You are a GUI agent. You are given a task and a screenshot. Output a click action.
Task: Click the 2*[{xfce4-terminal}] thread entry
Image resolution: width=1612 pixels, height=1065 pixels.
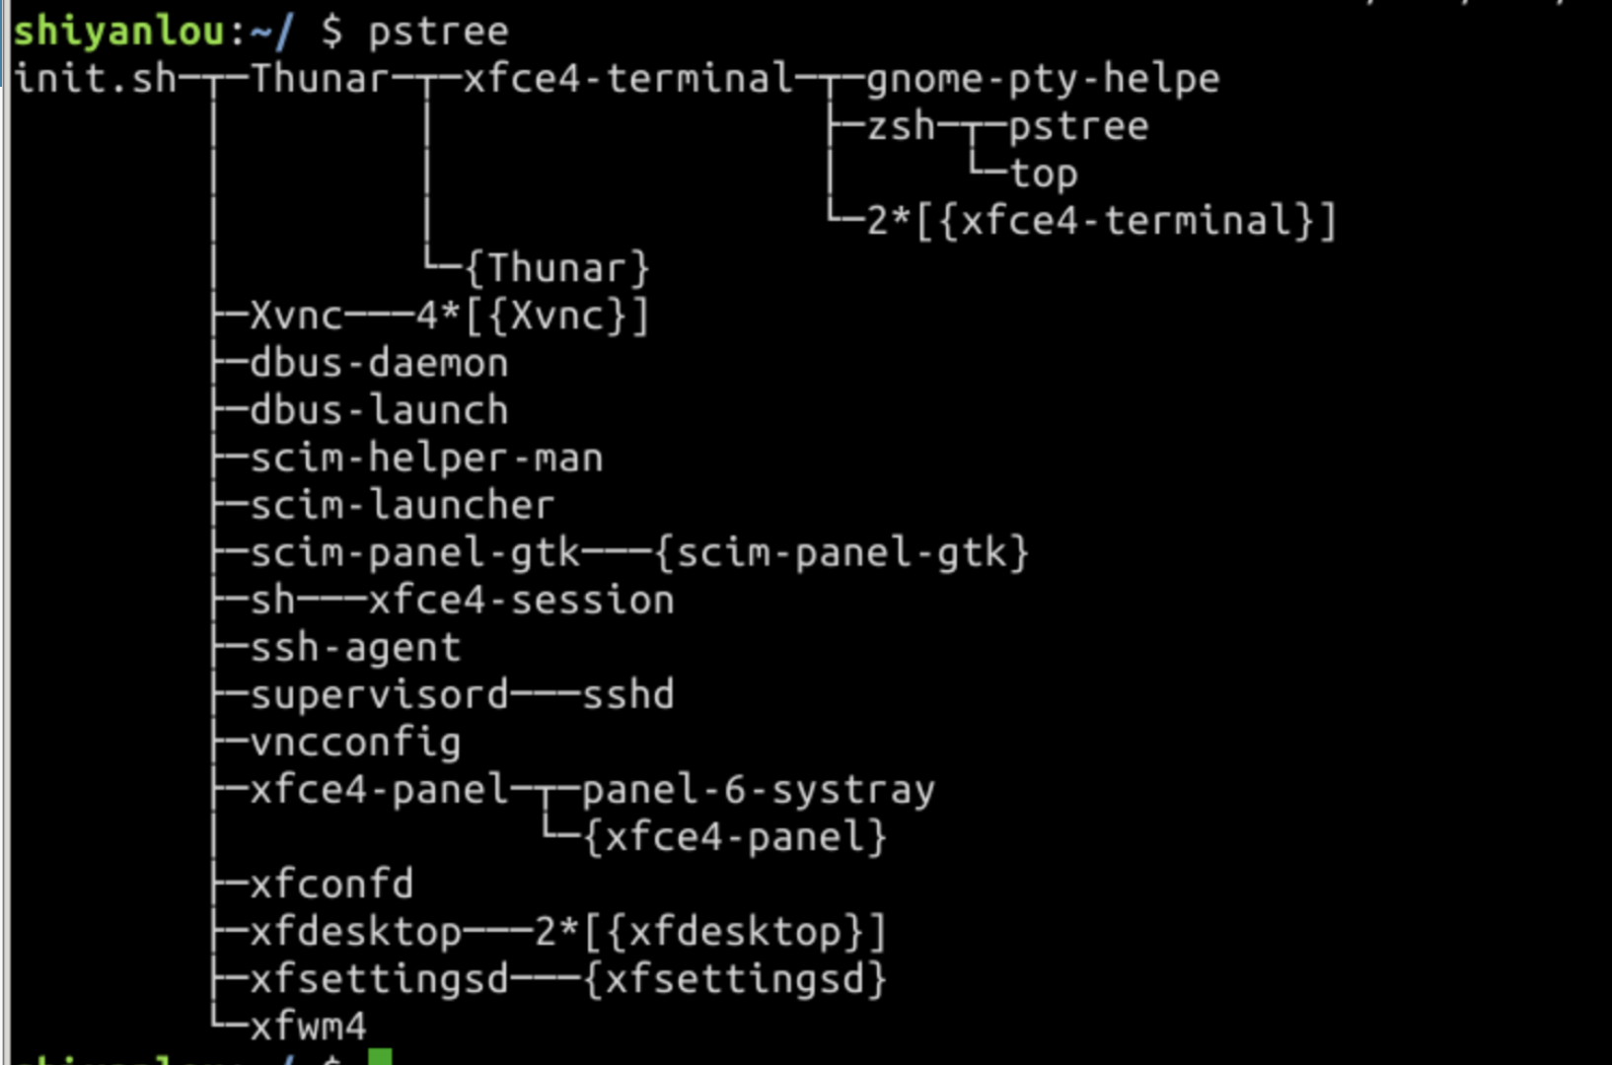(x=1101, y=221)
